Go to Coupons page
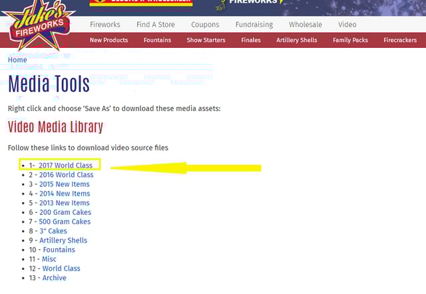The image size is (426, 294). click(x=205, y=25)
